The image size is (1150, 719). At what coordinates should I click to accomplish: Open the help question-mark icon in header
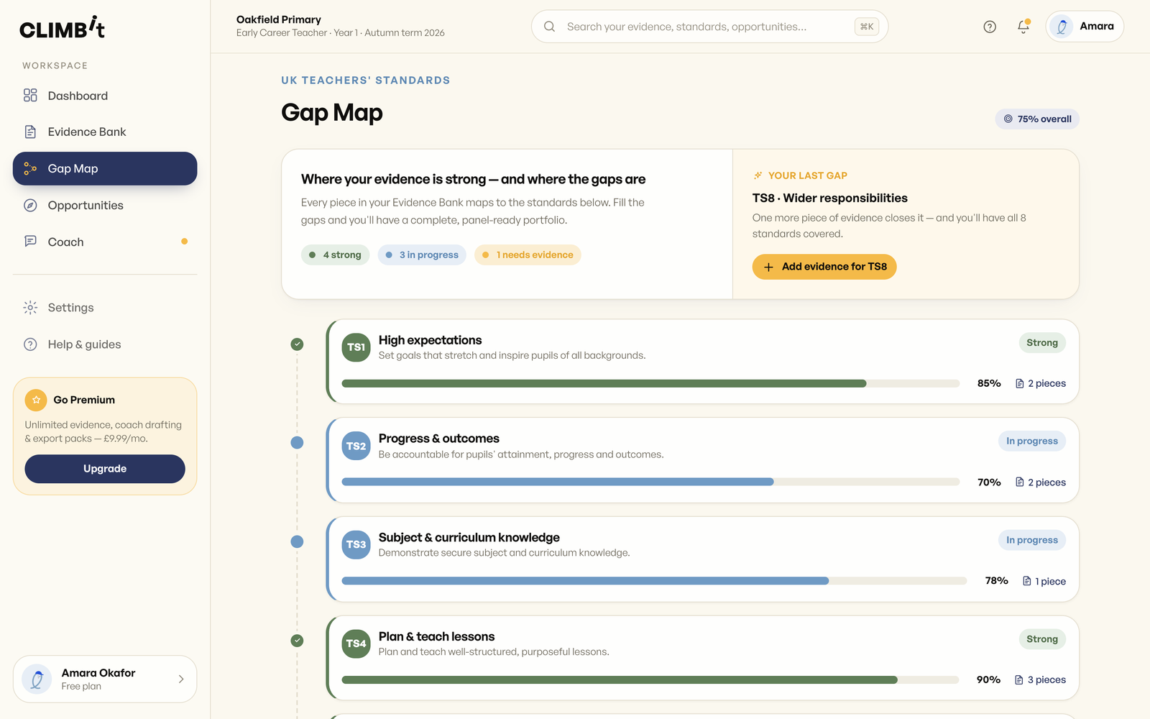pyautogui.click(x=990, y=27)
